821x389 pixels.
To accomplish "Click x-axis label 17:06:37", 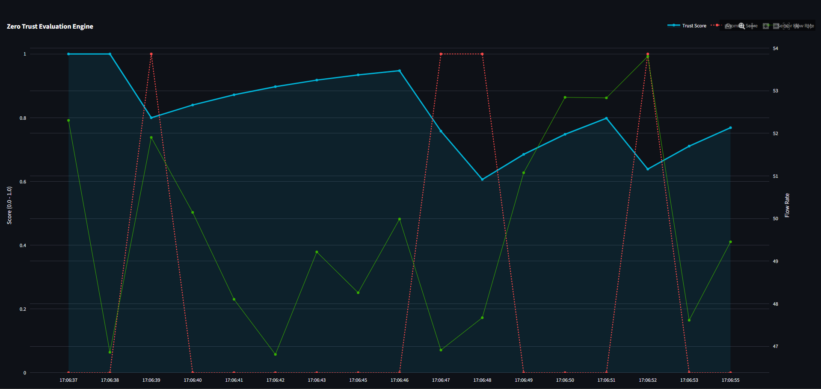I will [x=68, y=380].
